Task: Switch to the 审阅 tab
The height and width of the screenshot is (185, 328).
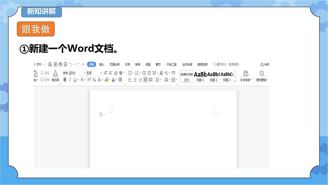Action: click(138, 65)
